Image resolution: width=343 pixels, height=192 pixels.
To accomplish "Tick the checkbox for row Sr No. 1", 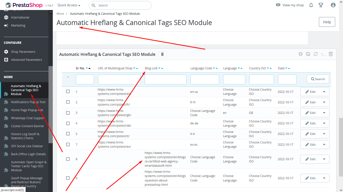I will click(68, 91).
